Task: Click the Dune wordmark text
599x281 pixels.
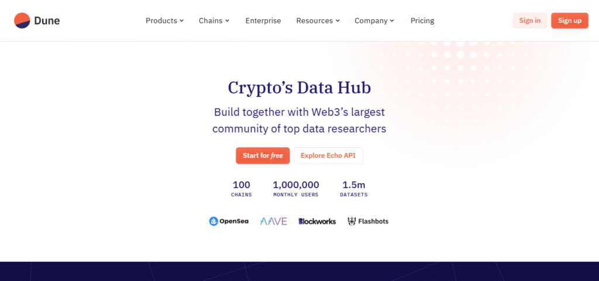Action: [47, 20]
